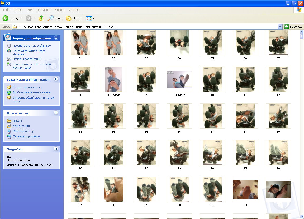This screenshot has width=304, height=219.
Task: Click the forward navigation arrow icon
Action: 28,18
